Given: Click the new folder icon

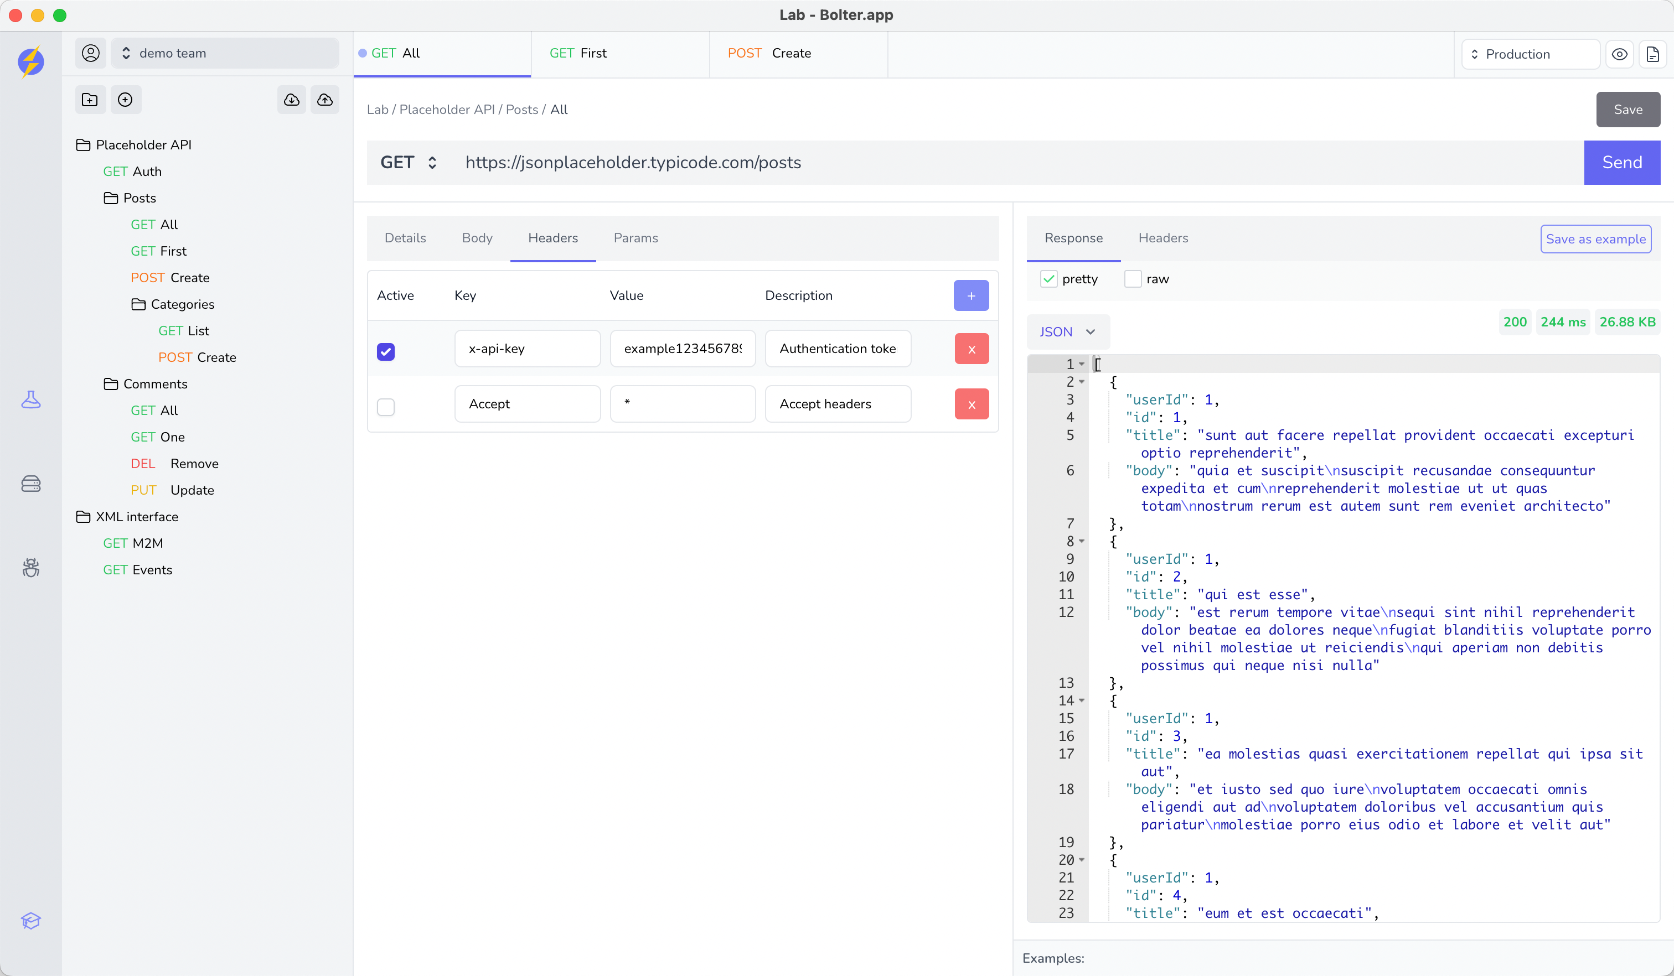Looking at the screenshot, I should 90,100.
